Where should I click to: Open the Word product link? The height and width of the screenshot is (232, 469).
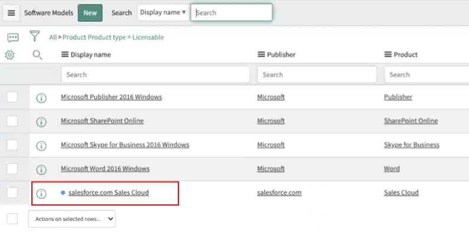point(392,168)
